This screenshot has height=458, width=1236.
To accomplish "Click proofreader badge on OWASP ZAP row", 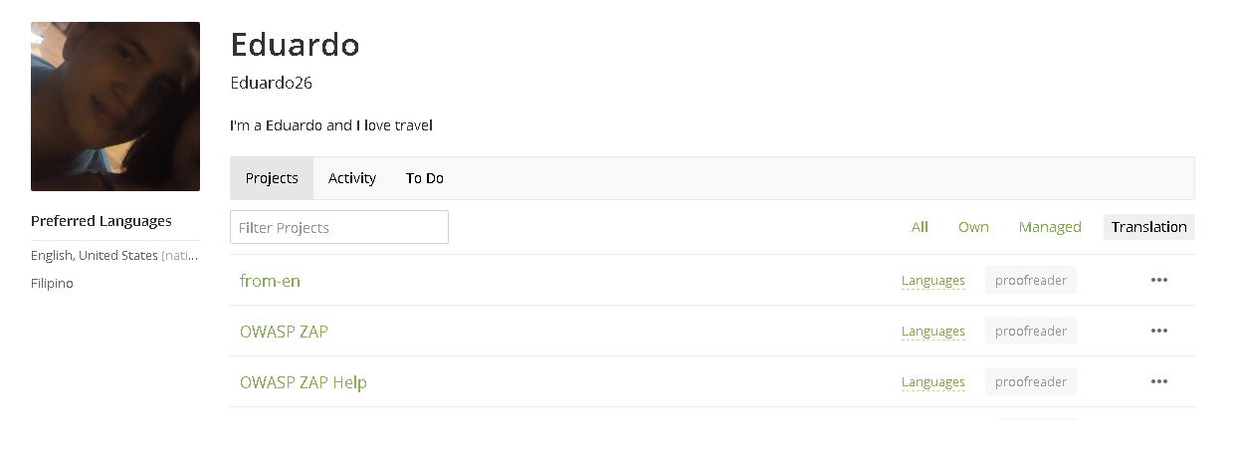I will point(1031,331).
